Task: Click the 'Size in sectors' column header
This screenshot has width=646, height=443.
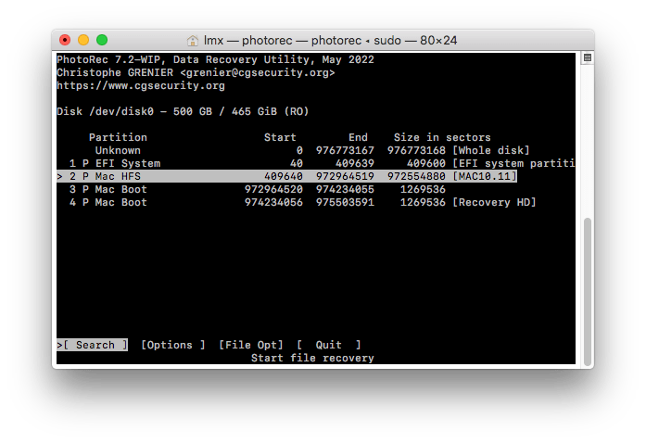Action: pos(442,137)
